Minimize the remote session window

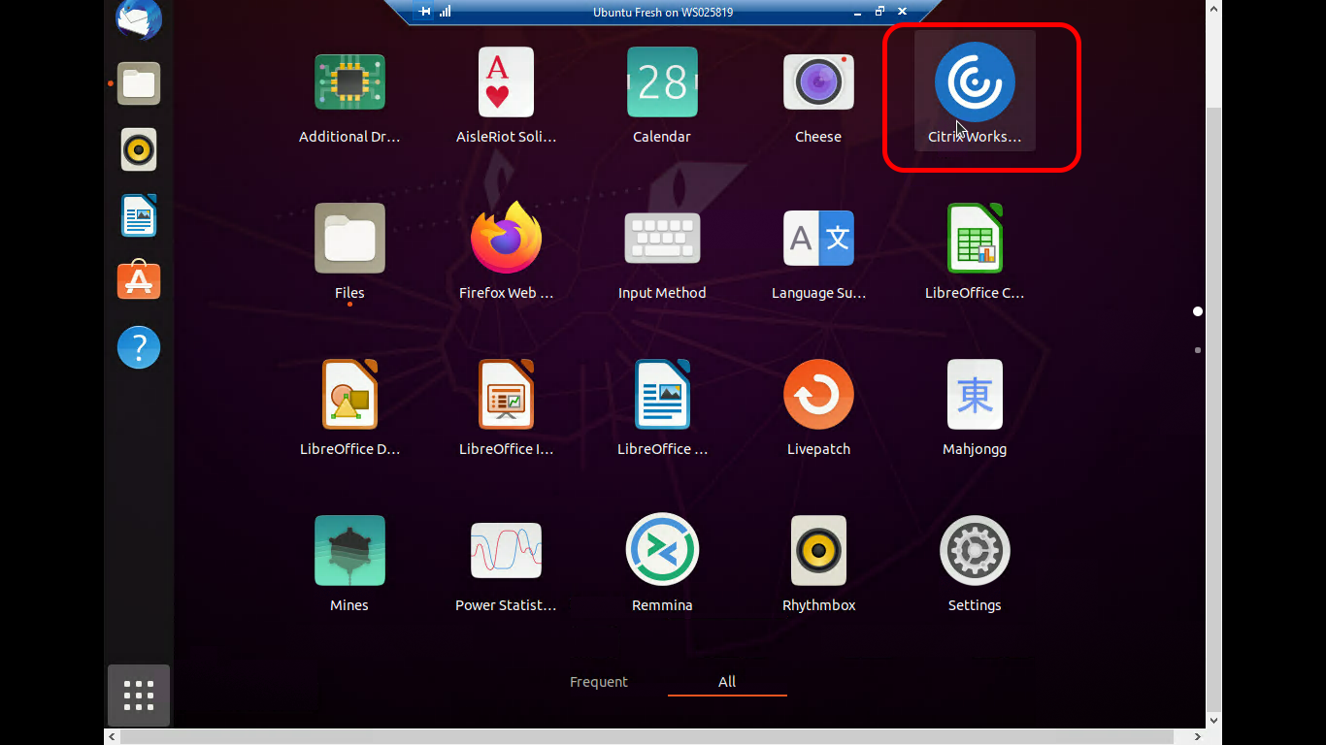(x=857, y=12)
